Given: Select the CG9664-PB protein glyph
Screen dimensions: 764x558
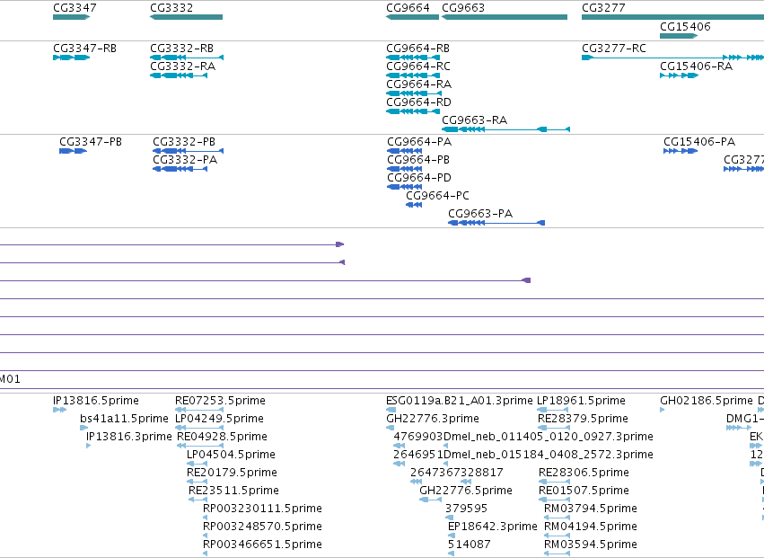Looking at the screenshot, I should 404,169.
